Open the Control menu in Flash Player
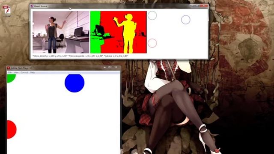 click(24, 72)
